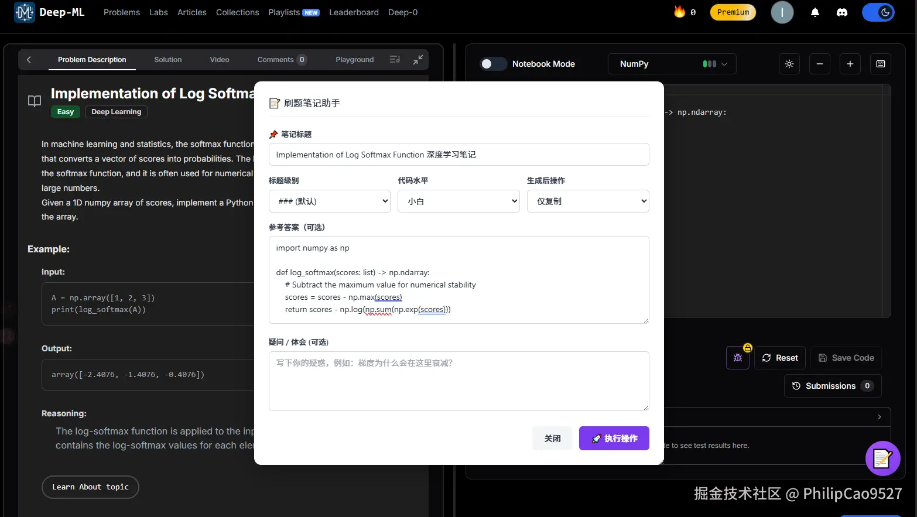Open the Playlists menu
This screenshot has height=517, width=917.
coord(294,12)
